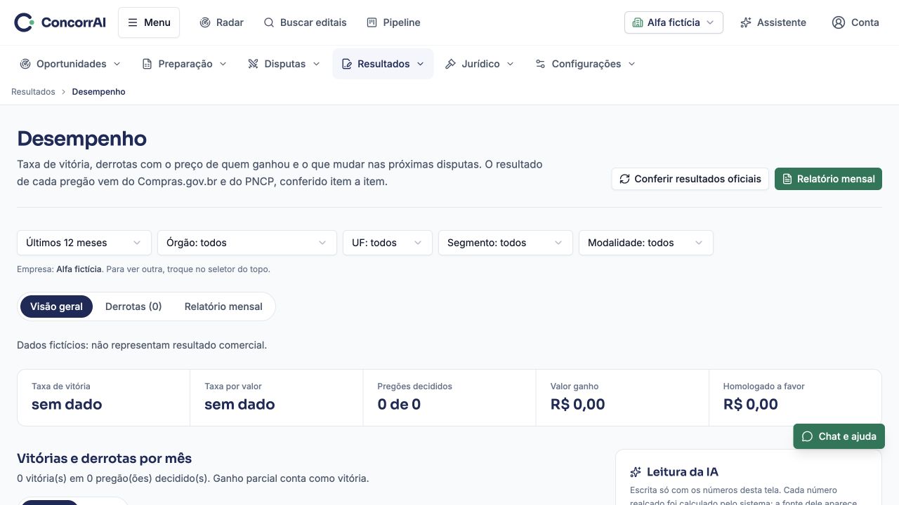Click refresh icon on Conferir resultados oficiais
This screenshot has height=505, width=899.
[624, 179]
